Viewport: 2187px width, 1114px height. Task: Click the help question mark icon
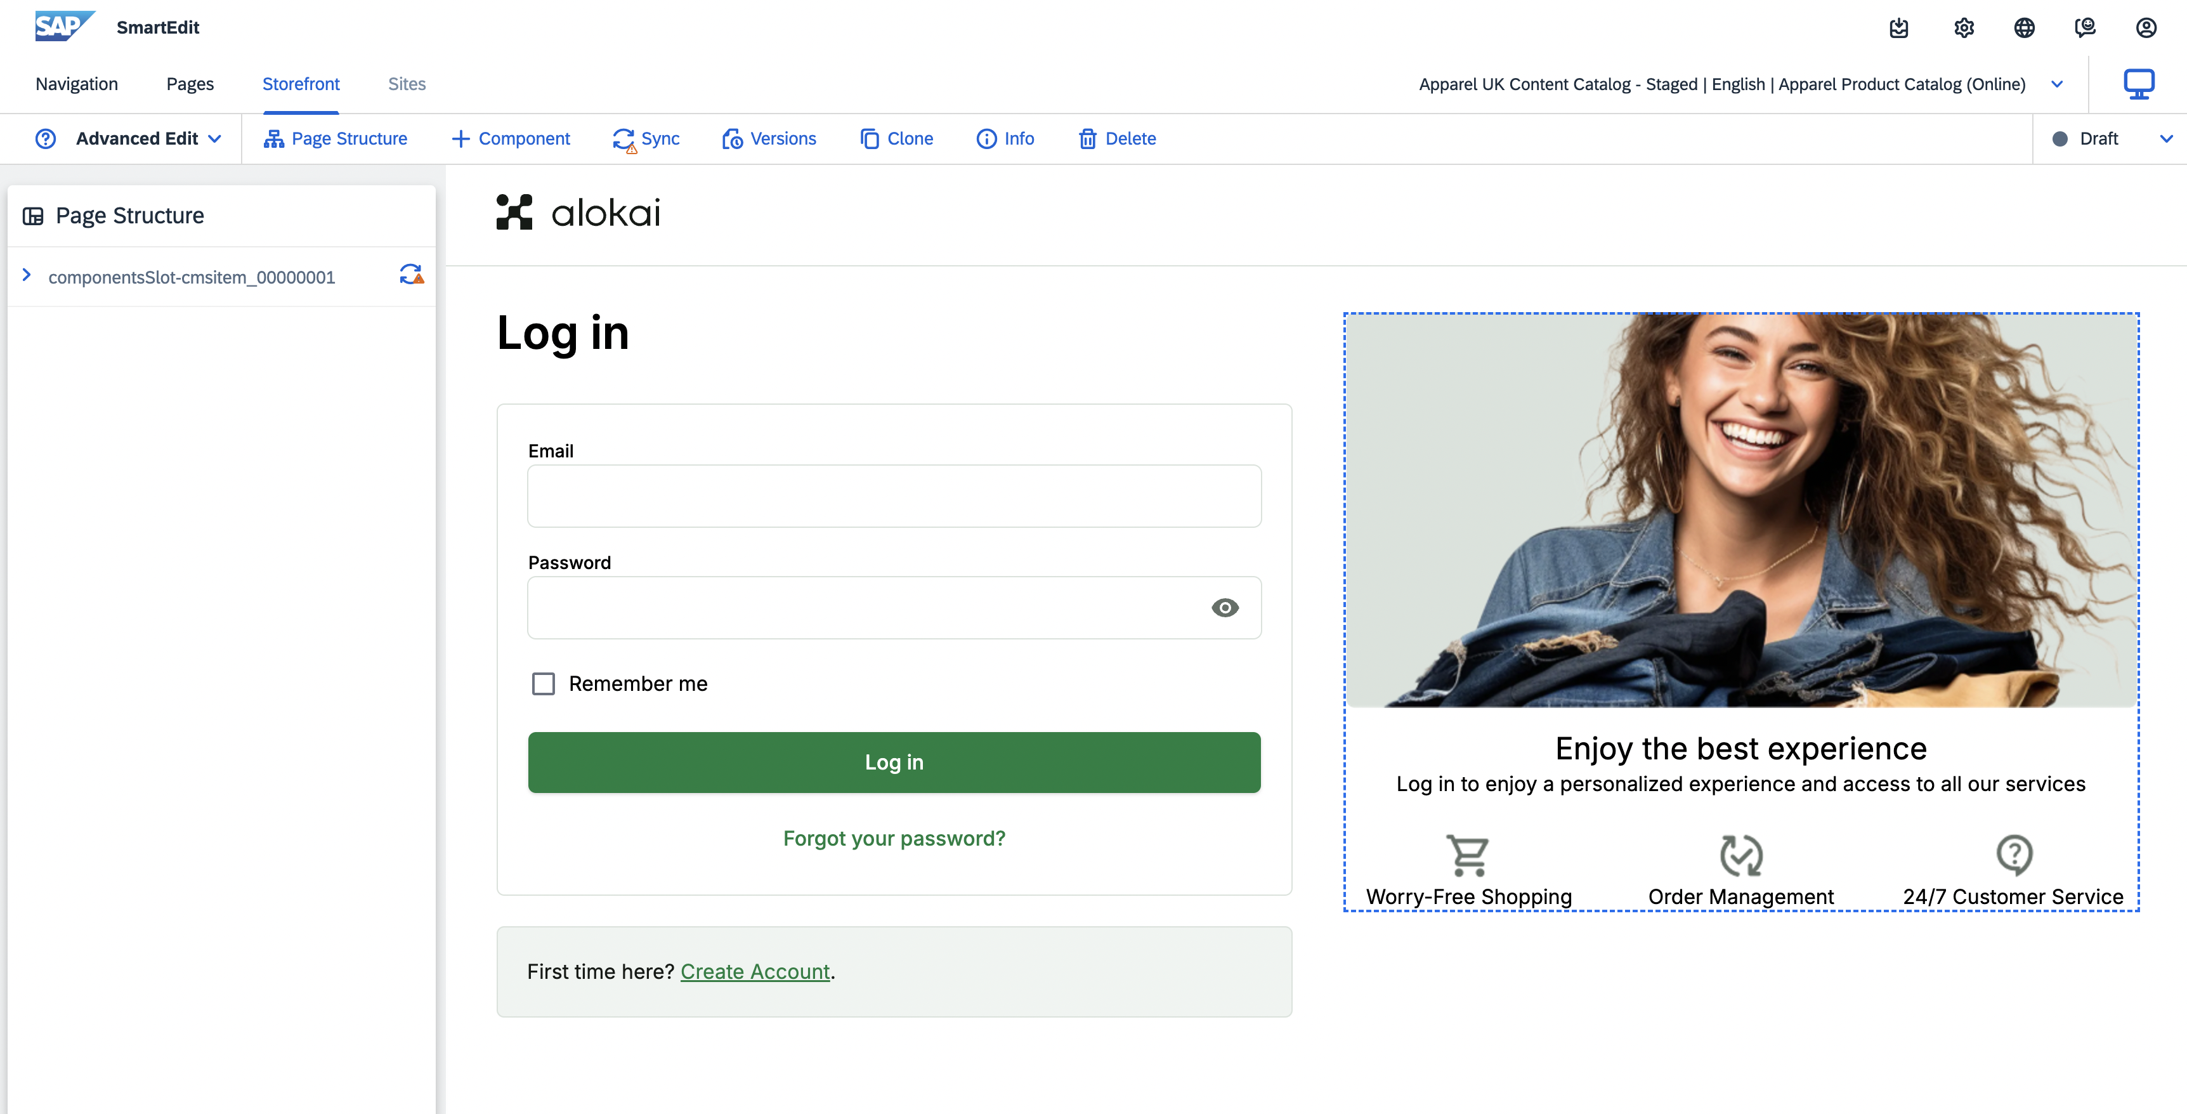[x=46, y=138]
